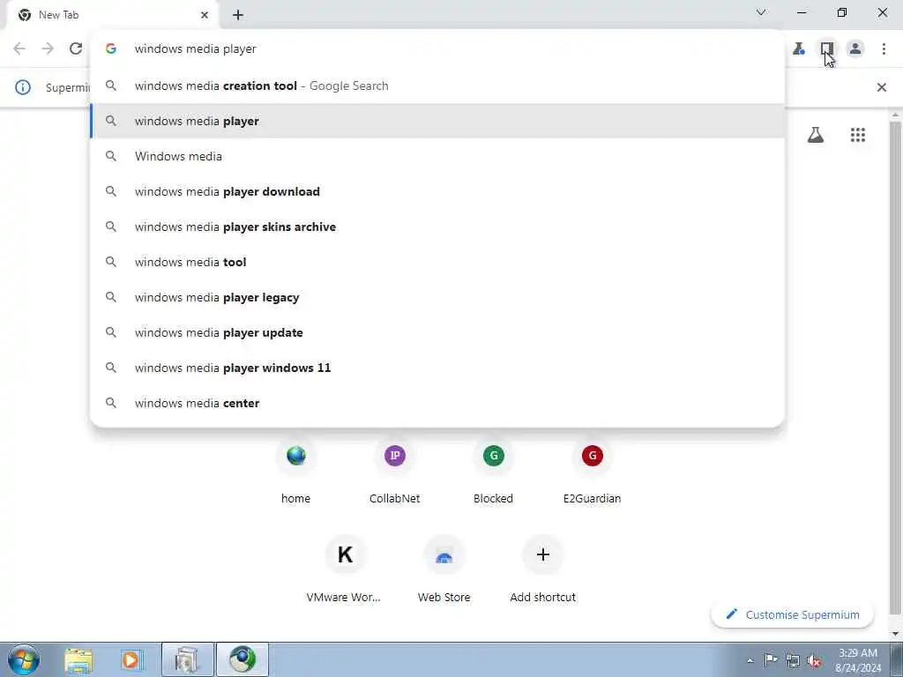Screen dimensions: 903x677
Task: Click the info icon in the infobar
Action: [23, 87]
